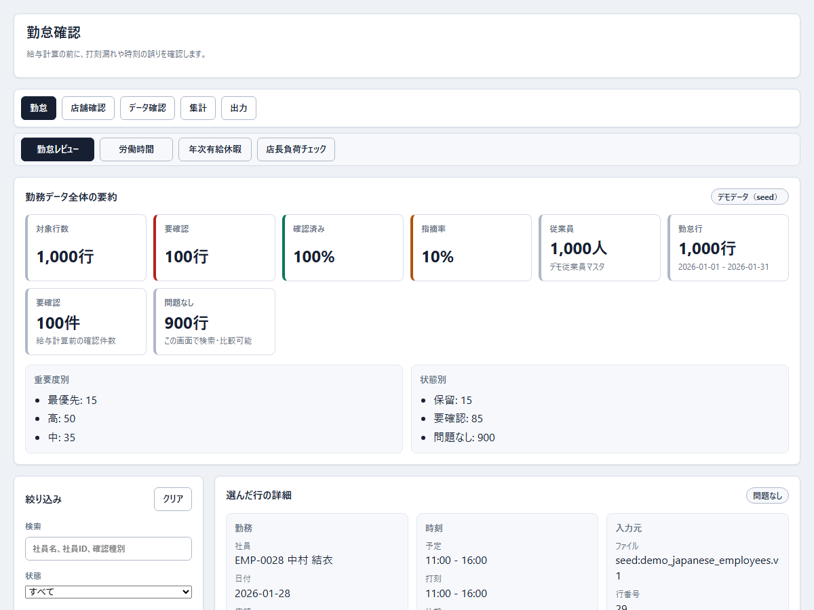Switch to the データ確認 tab
Viewport: 814px width, 610px height.
(147, 108)
